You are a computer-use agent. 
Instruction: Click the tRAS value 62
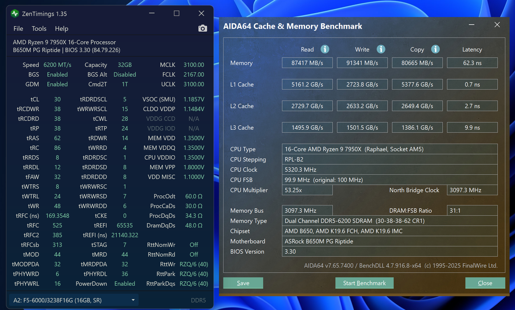coord(57,138)
